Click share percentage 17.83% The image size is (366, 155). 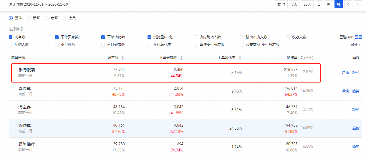tap(307, 72)
